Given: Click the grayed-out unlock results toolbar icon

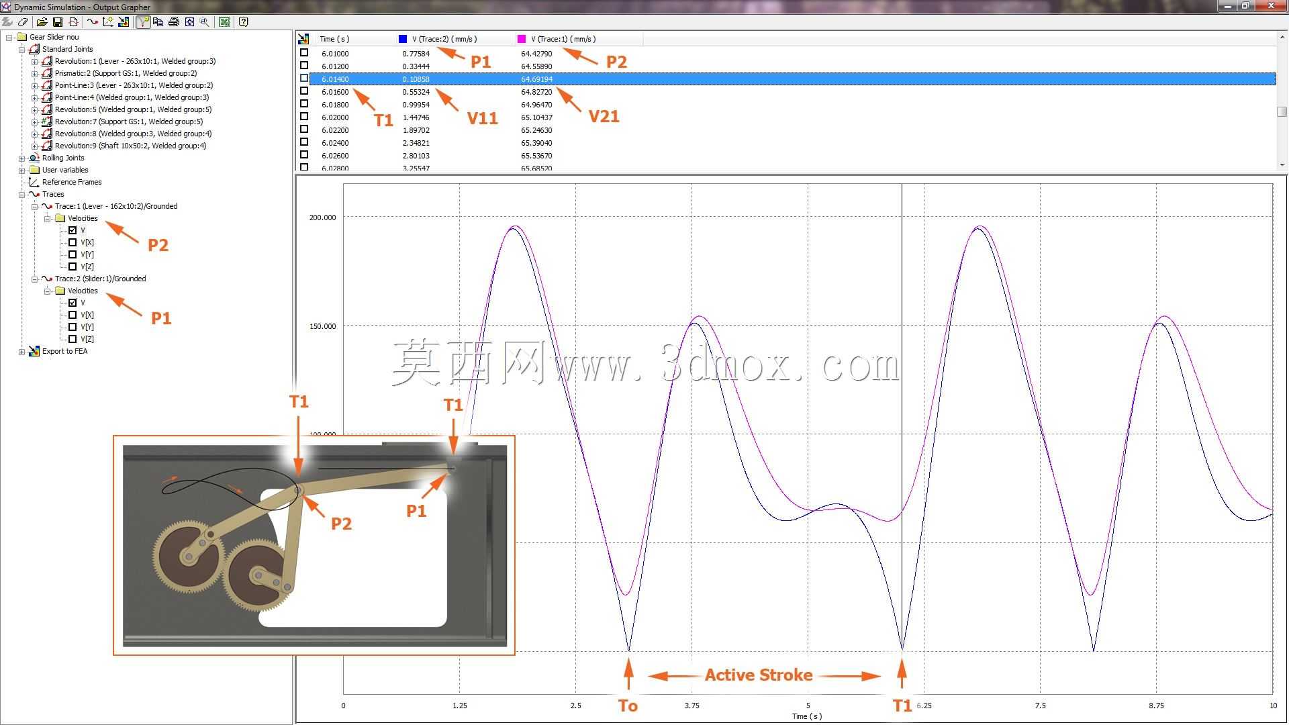Looking at the screenshot, I should tap(7, 21).
